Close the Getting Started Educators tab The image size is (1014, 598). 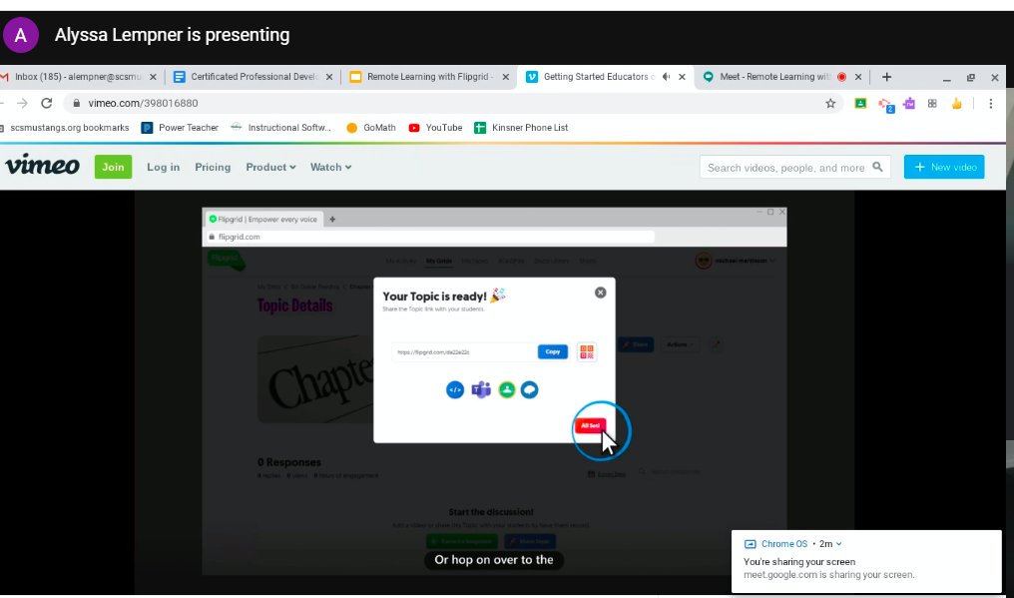pyautogui.click(x=682, y=77)
